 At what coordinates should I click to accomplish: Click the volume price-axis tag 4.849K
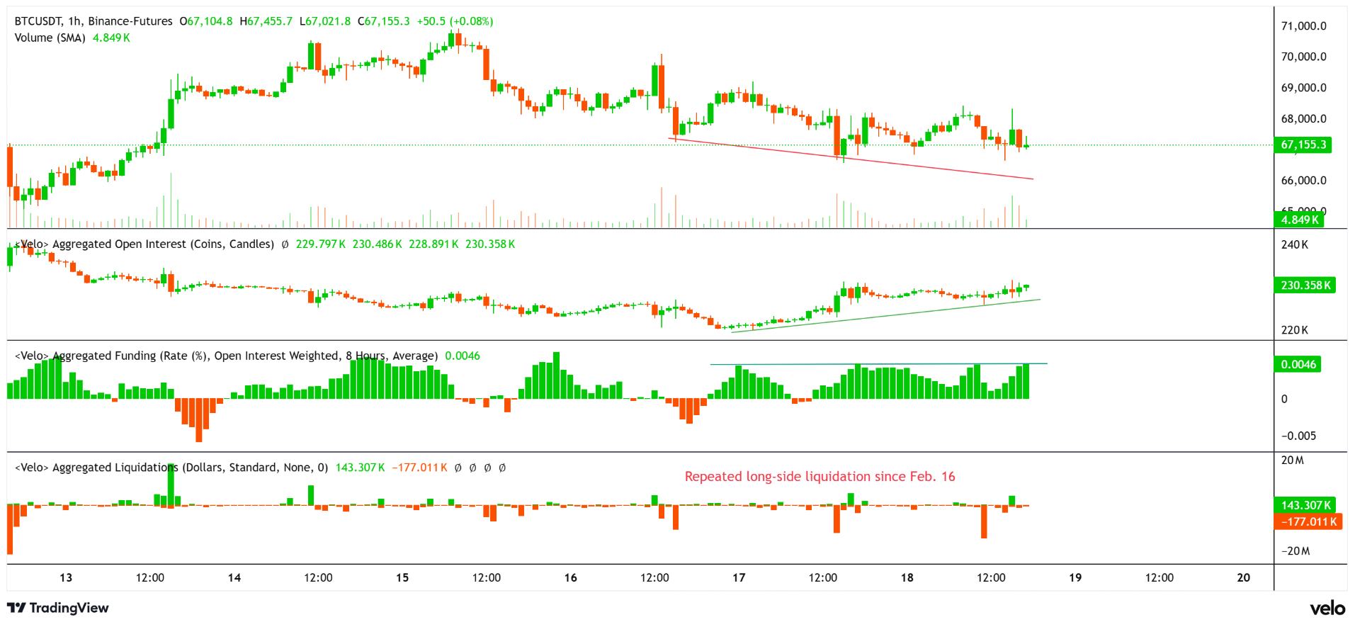tap(1299, 220)
